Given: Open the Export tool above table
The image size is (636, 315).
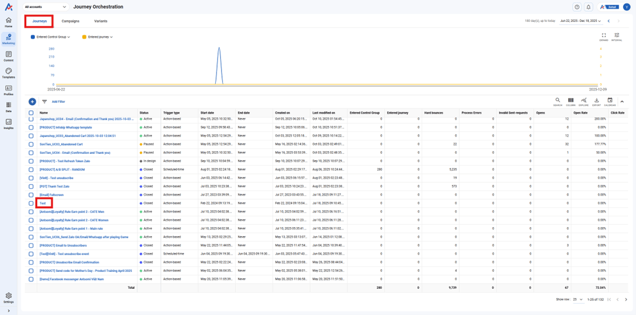Looking at the screenshot, I should 596,101.
